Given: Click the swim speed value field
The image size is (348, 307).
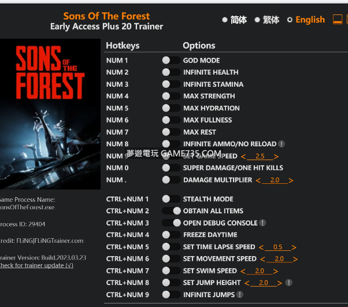Looking at the screenshot, I should (x=259, y=271).
